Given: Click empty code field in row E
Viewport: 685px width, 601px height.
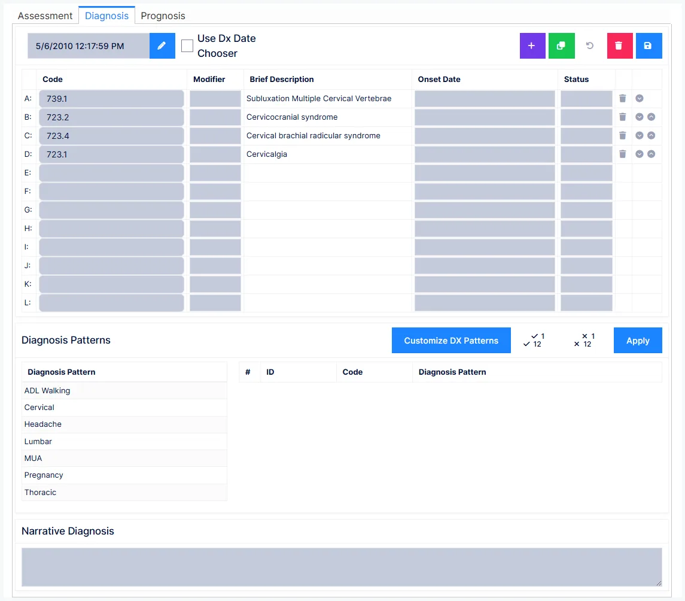Looking at the screenshot, I should click(x=111, y=173).
